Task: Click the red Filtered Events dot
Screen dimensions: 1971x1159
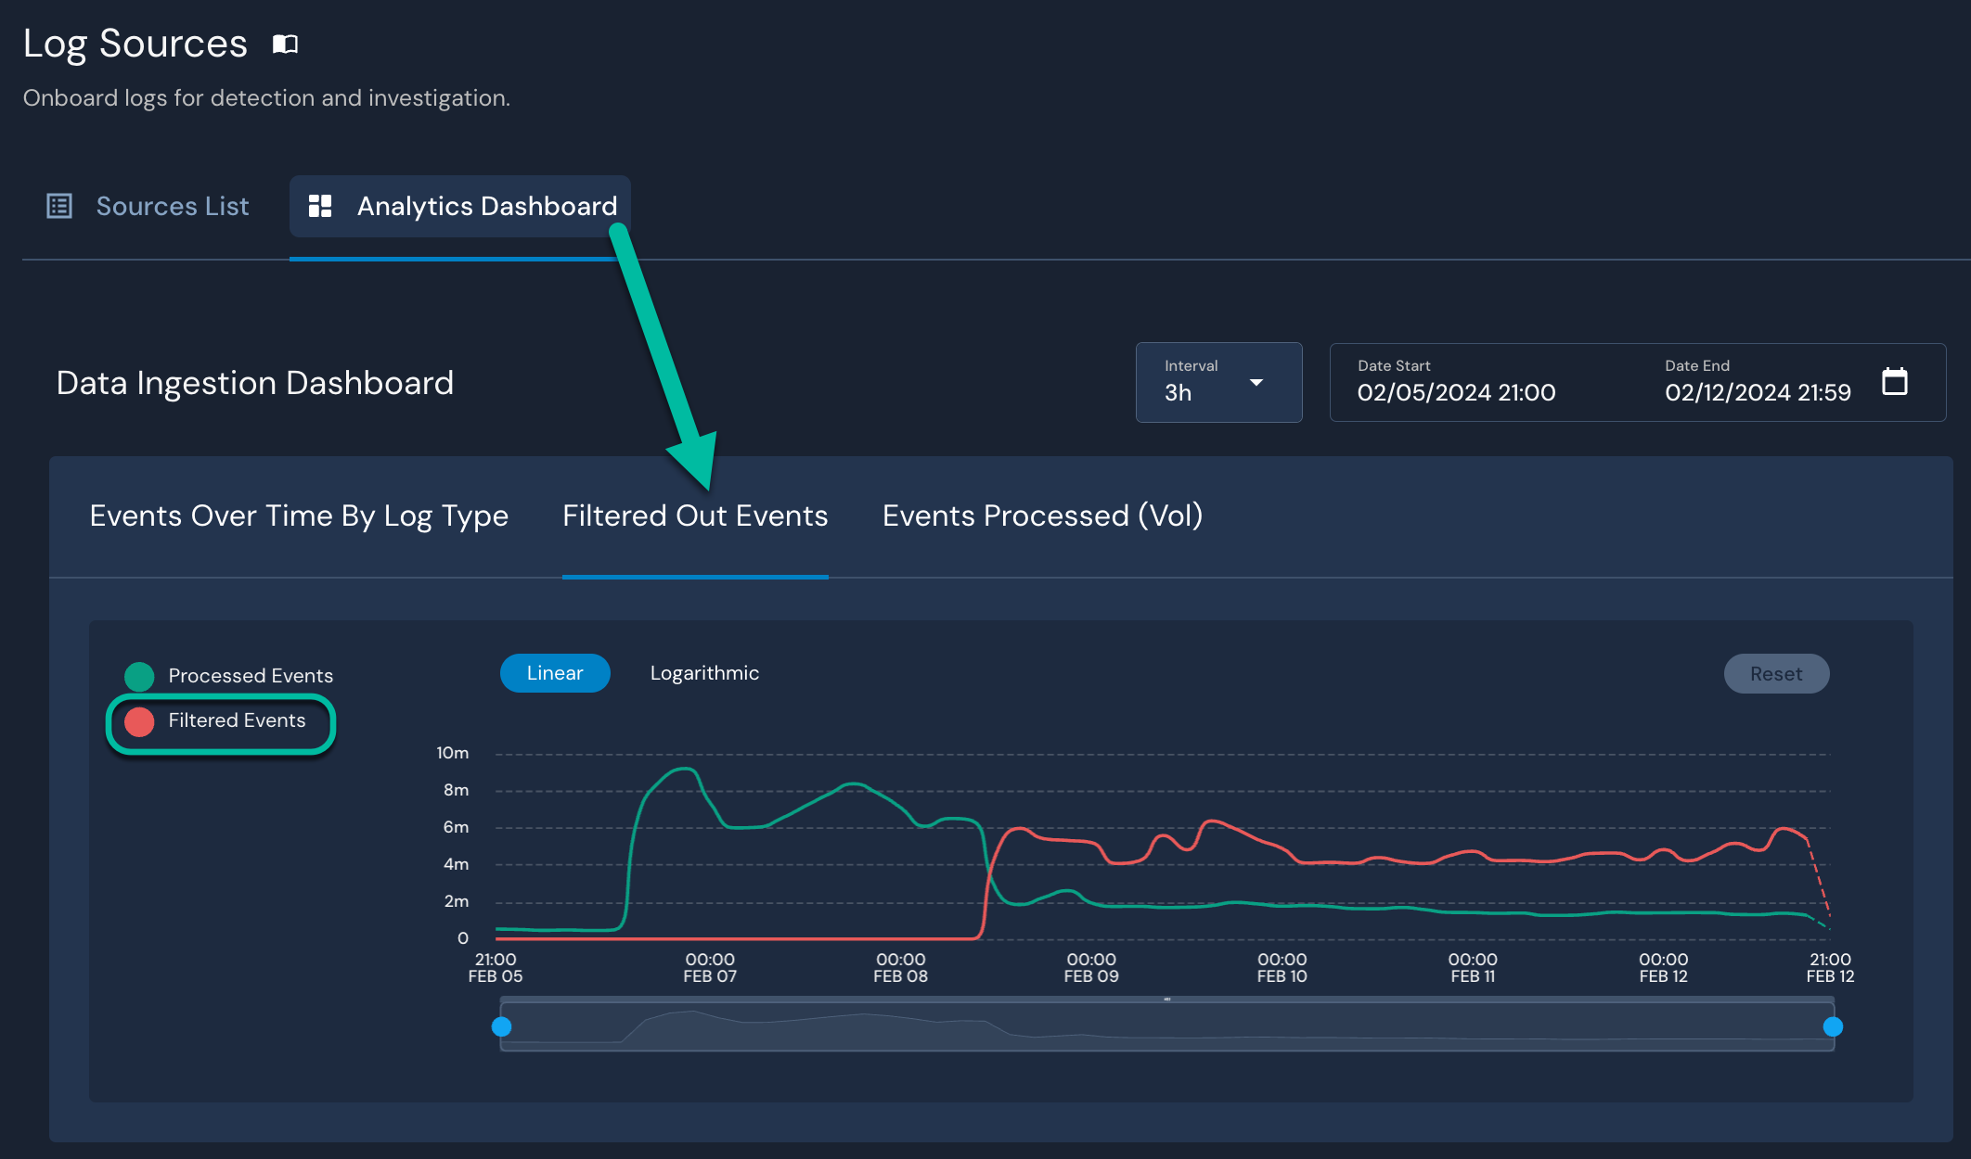Action: coord(139,721)
